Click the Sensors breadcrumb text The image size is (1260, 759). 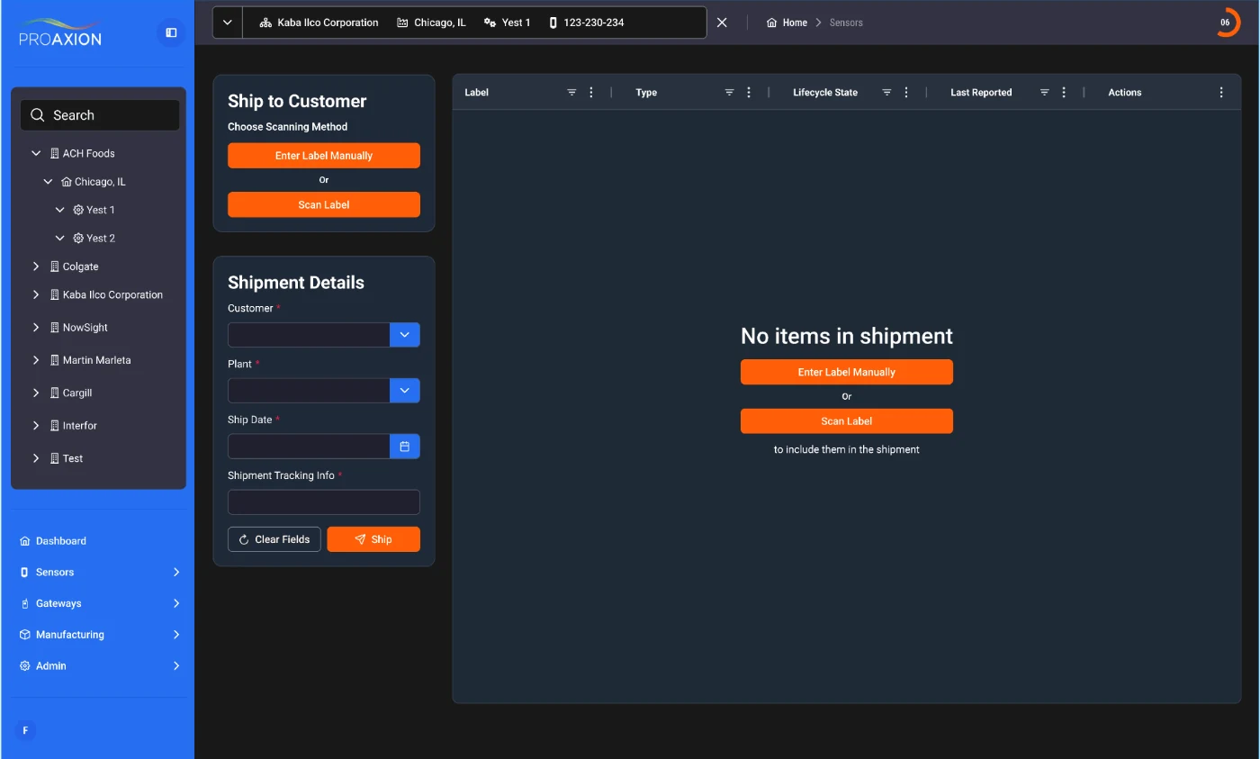[846, 23]
